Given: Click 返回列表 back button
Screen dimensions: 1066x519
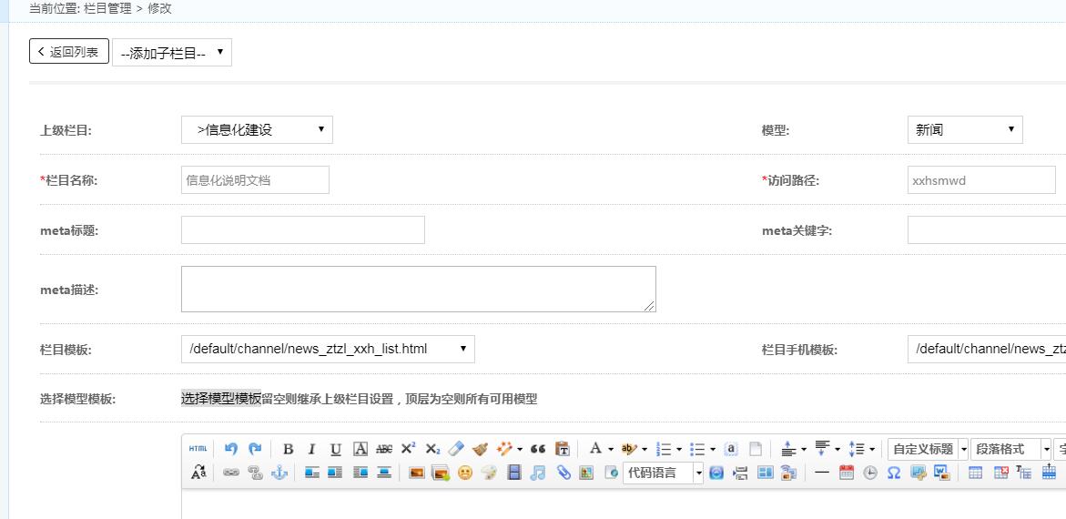Looking at the screenshot, I should click(69, 51).
